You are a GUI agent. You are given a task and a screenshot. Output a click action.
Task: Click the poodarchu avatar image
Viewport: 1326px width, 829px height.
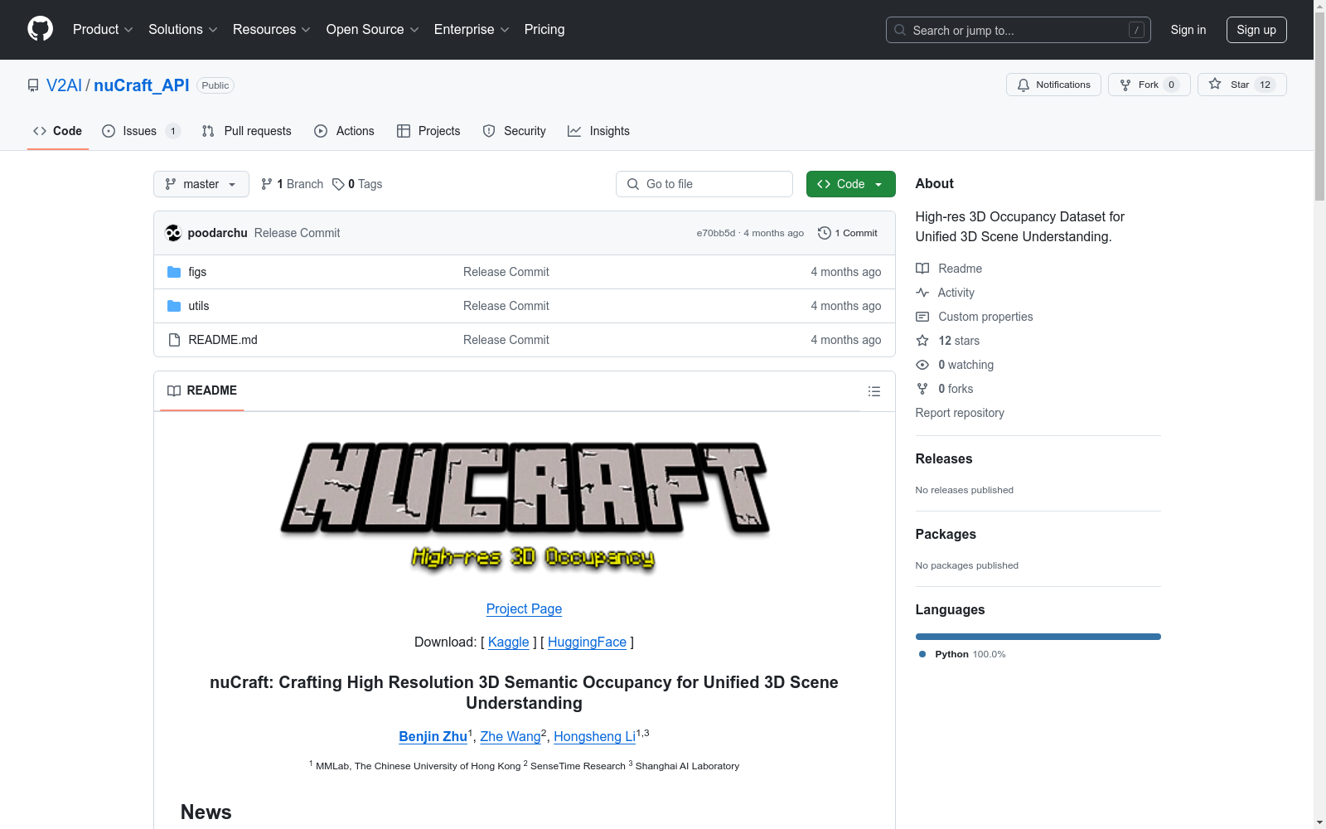coord(173,233)
